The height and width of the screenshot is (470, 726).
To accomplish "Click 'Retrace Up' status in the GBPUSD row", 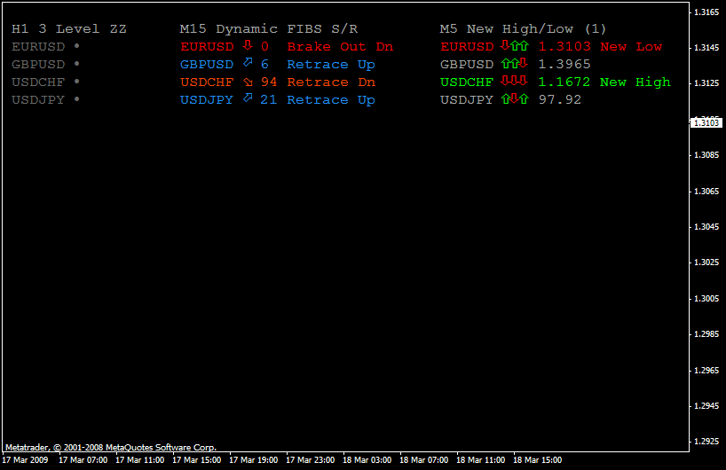I will coord(331,65).
